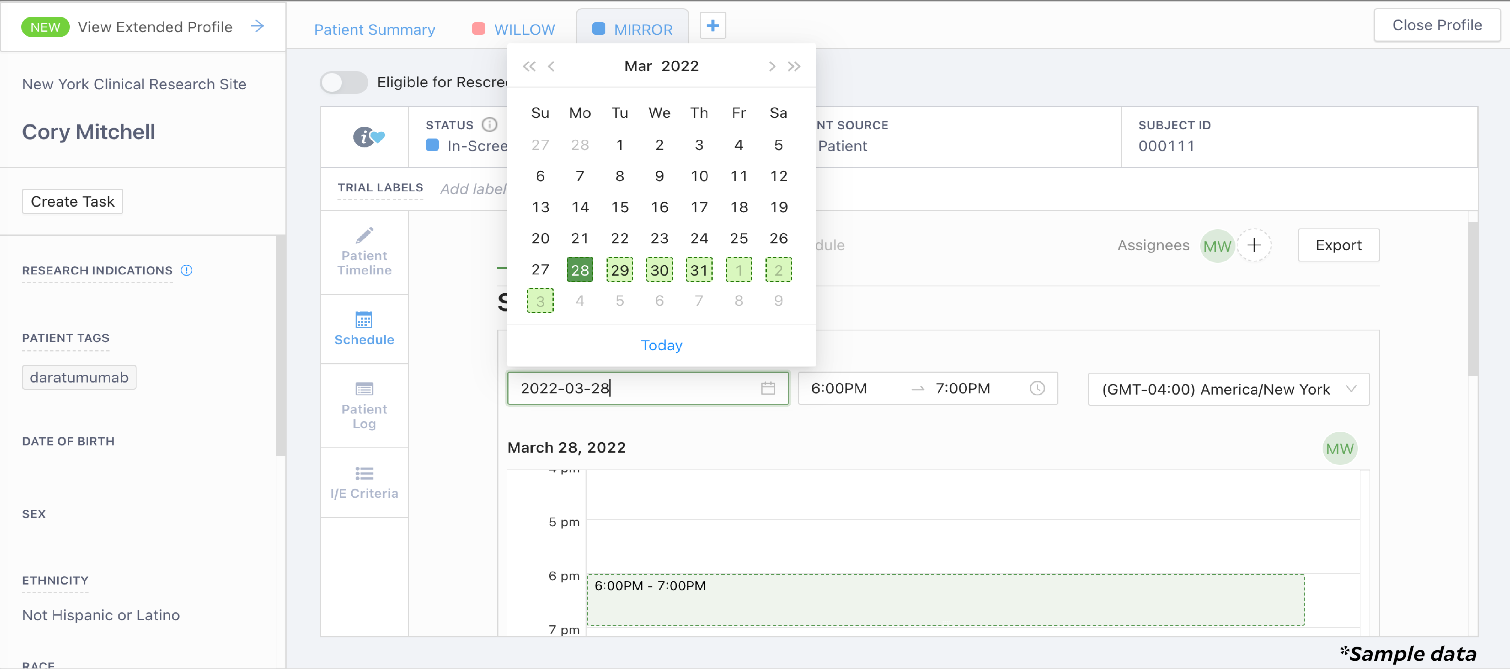The image size is (1510, 669).
Task: Click the Export button
Action: [x=1338, y=245]
